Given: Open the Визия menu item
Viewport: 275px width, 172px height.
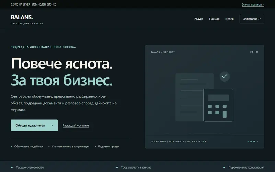Looking at the screenshot, I should 229,19.
